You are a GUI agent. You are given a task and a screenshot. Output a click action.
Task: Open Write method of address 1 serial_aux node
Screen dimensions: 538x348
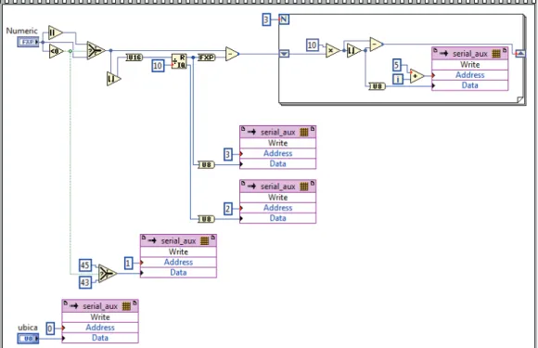tap(178, 251)
